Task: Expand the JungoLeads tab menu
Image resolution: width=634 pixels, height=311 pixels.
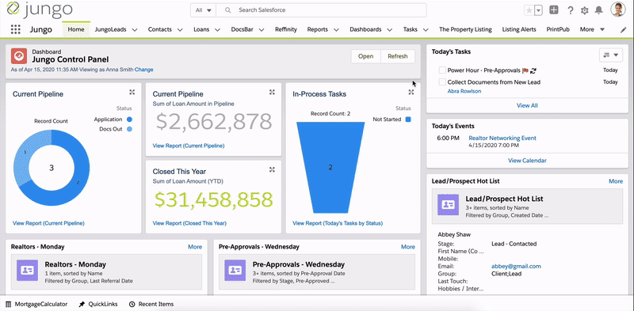Action: (135, 29)
